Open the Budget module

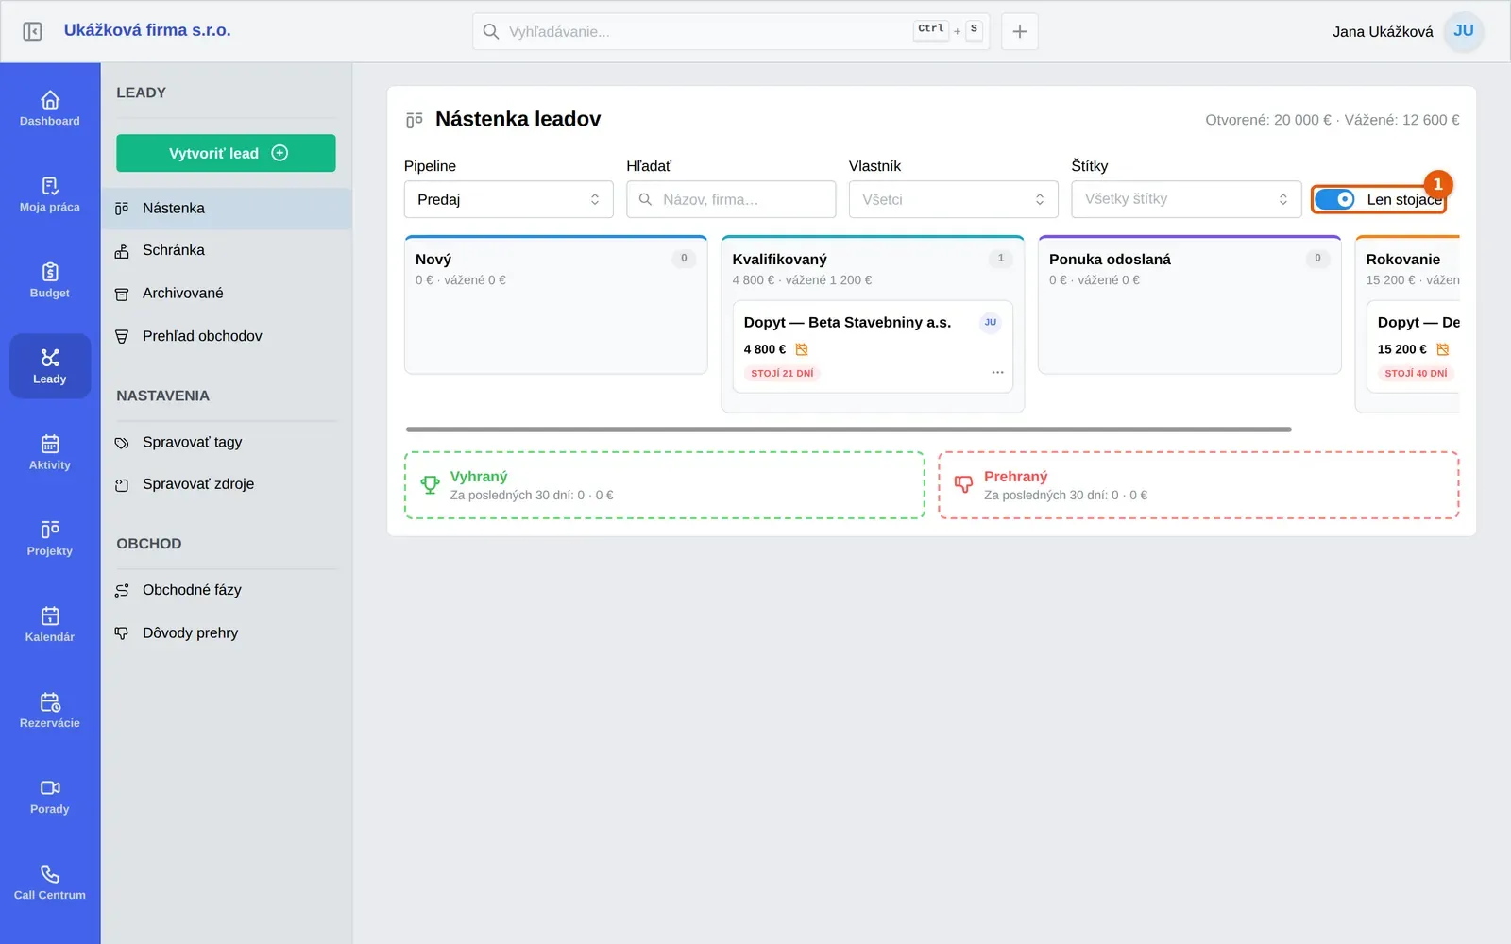click(x=50, y=280)
